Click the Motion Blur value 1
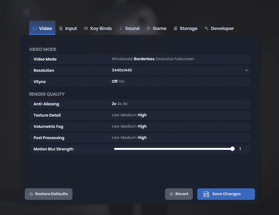 pyautogui.click(x=240, y=149)
